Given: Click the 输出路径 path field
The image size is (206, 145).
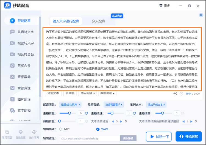Looking at the screenshot, I should pos(90,138).
